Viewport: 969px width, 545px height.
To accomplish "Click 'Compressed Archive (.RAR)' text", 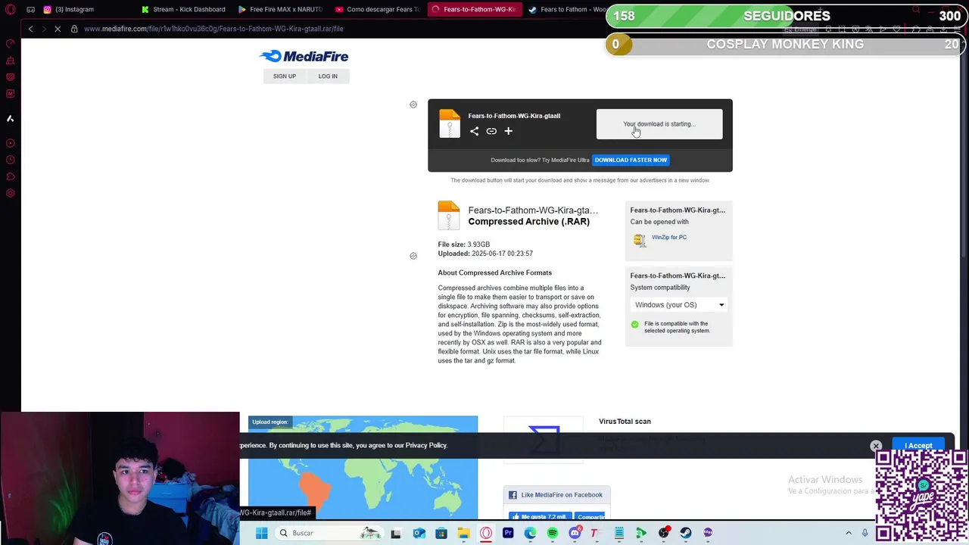I will pyautogui.click(x=528, y=221).
